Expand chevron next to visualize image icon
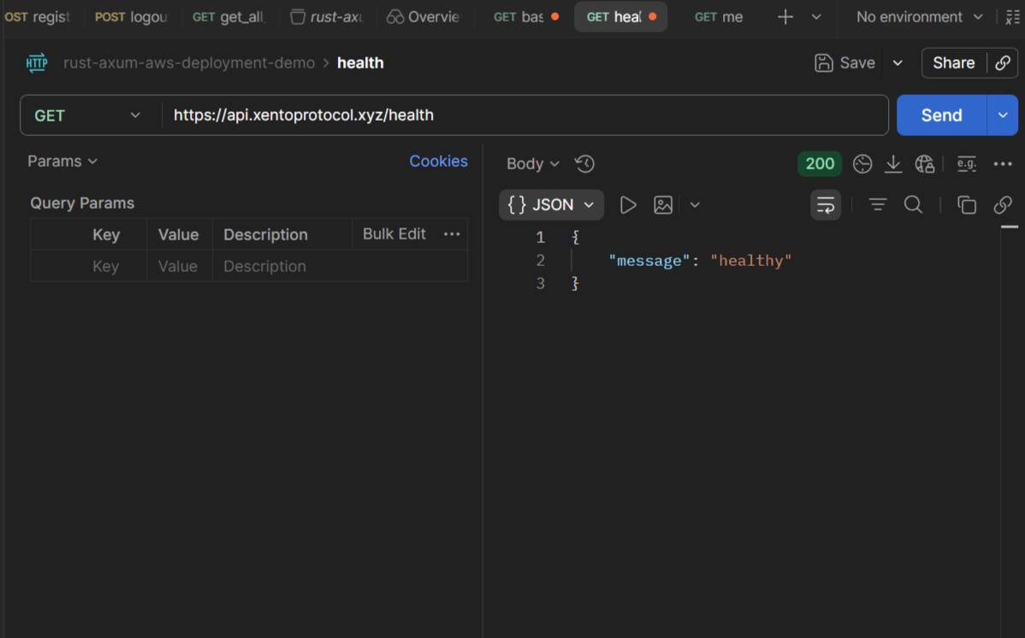Screen dimensions: 1025x638 [x=694, y=205]
